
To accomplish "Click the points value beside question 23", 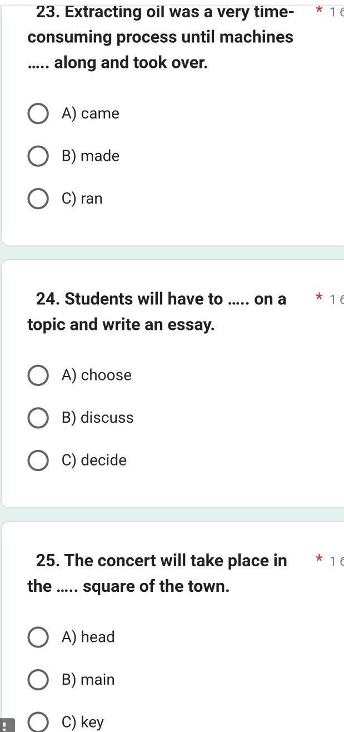I will click(x=336, y=12).
